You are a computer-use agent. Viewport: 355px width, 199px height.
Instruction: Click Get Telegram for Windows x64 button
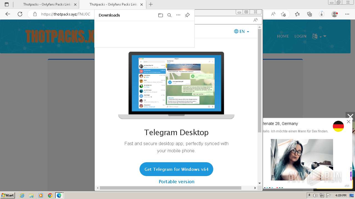tap(176, 169)
